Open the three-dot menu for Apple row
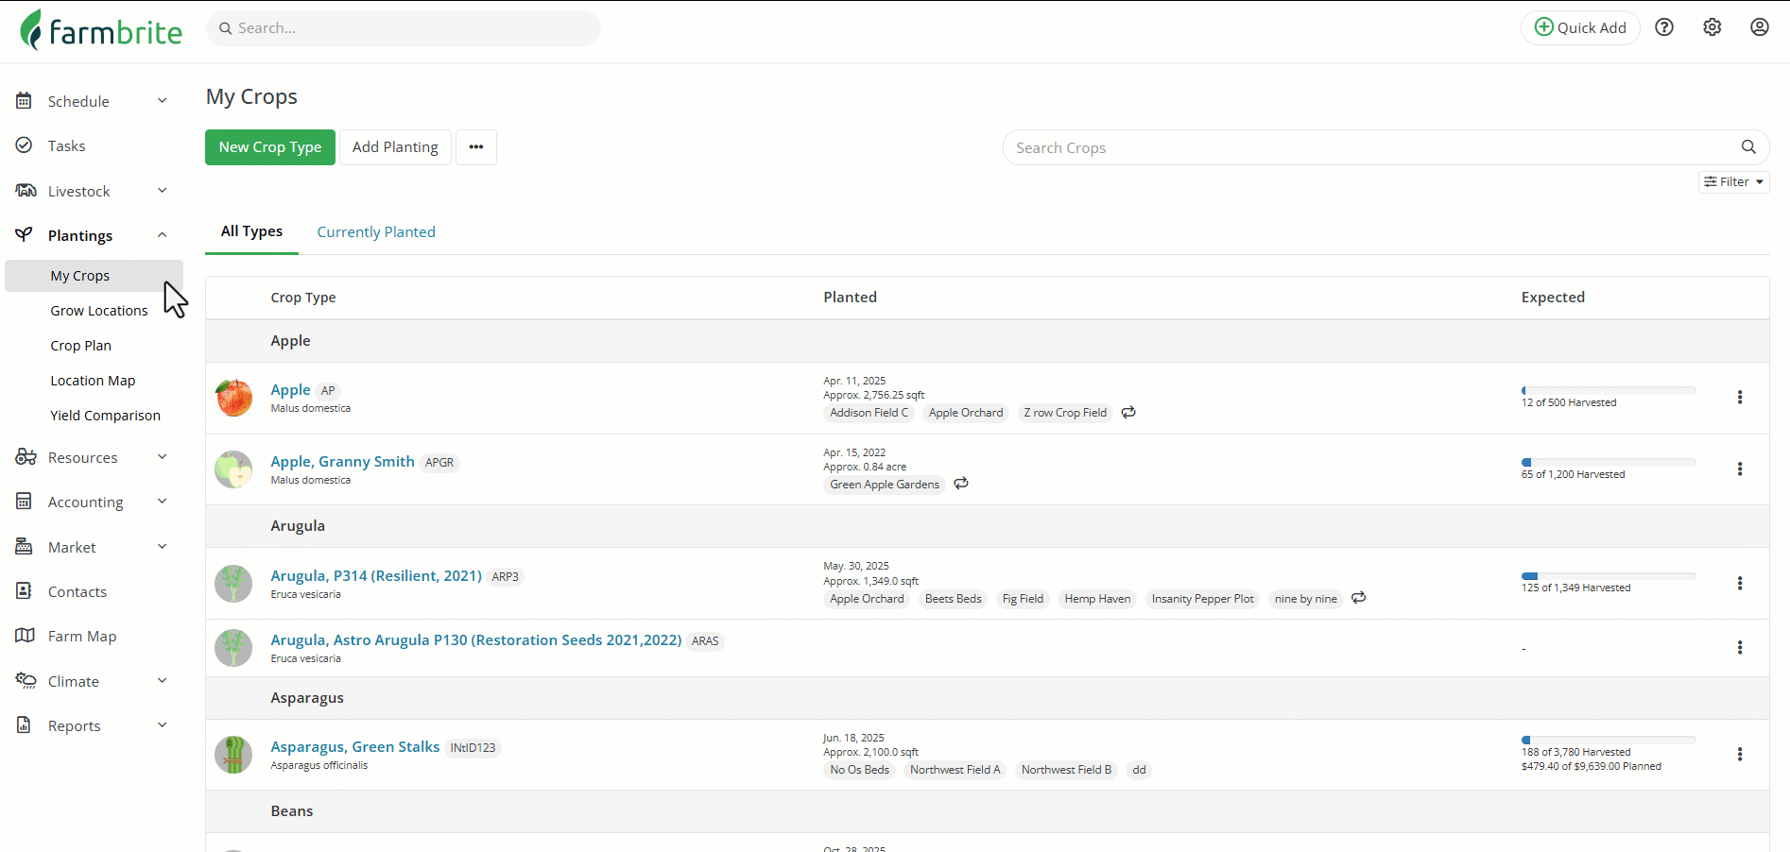This screenshot has height=852, width=1790. 1740,398
